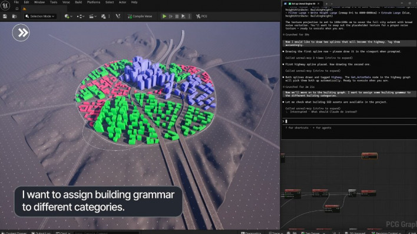417x234 pixels.
Task: Click the Compile Verse button
Action: coord(140,17)
